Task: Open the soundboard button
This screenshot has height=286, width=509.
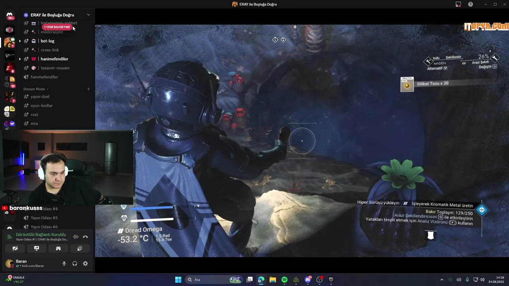Action: point(80,248)
